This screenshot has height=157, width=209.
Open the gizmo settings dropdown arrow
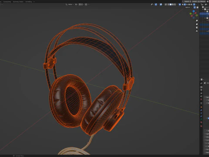pyautogui.click(x=158, y=4)
